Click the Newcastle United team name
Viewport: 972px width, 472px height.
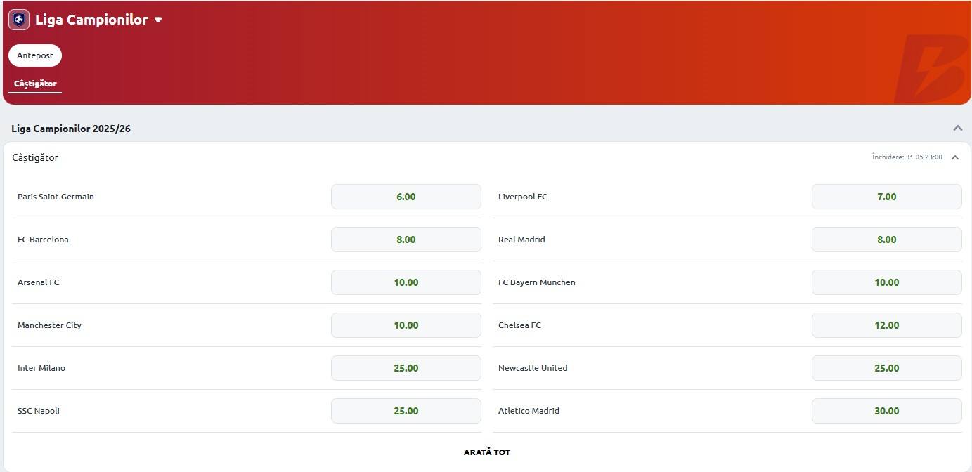[533, 368]
